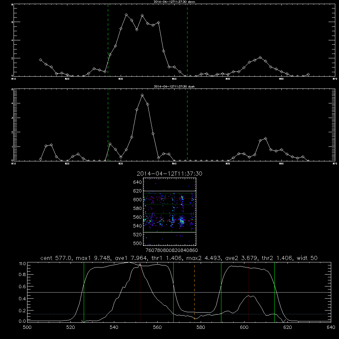Click the red dotted peak line near 552
The height and width of the screenshot is (339, 339).
(x=140, y=292)
